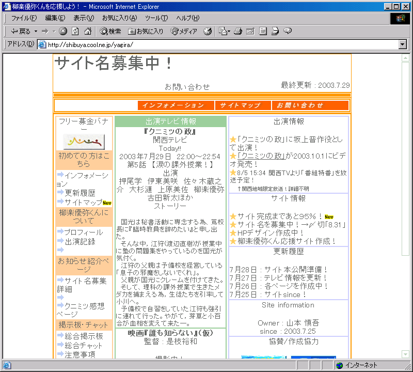Click the globe internet zone icon
413x372 pixels.
coord(340,365)
